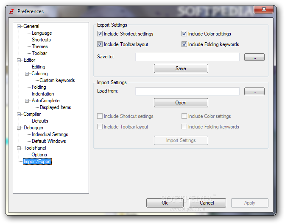Select the General tree label
This screenshot has width=285, height=224.
click(31, 26)
